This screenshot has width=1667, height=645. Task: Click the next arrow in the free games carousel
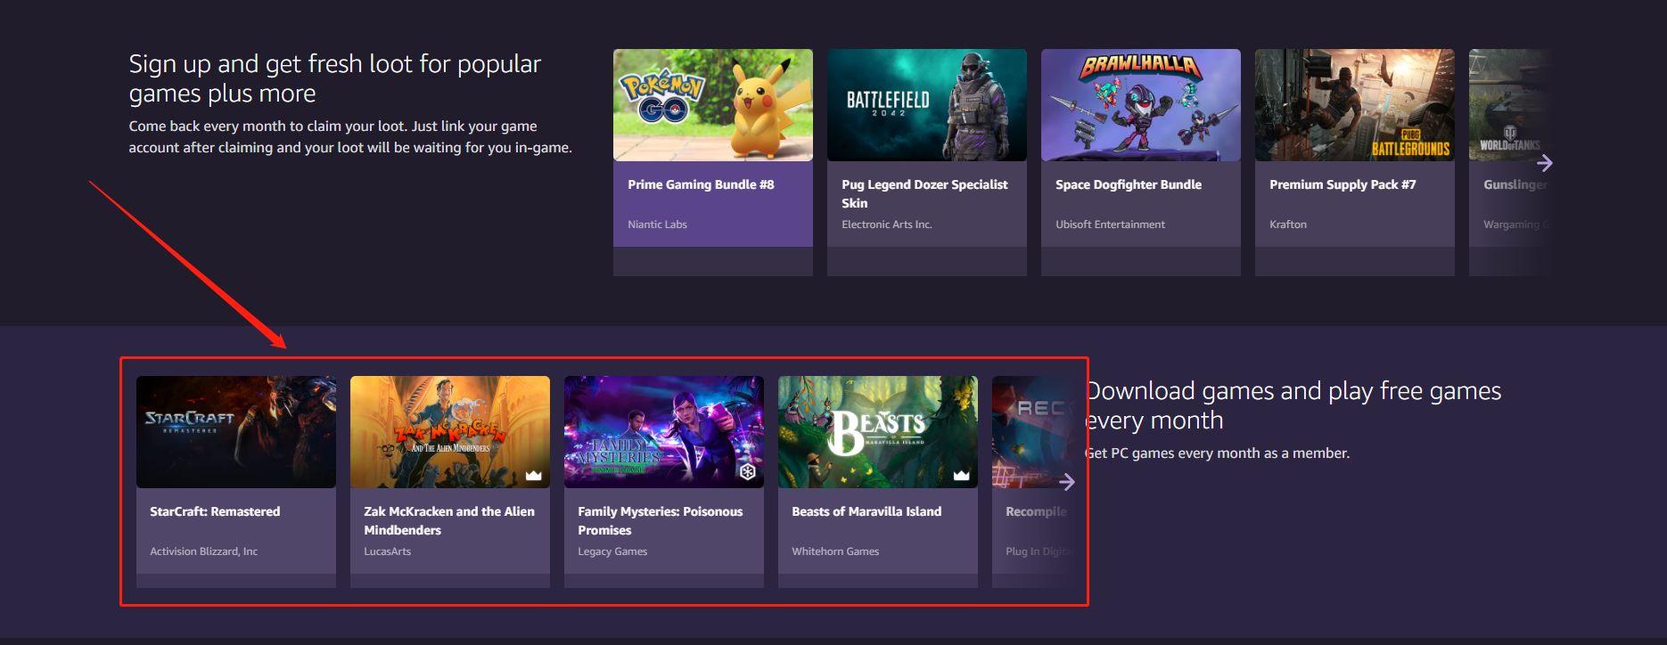(x=1067, y=482)
